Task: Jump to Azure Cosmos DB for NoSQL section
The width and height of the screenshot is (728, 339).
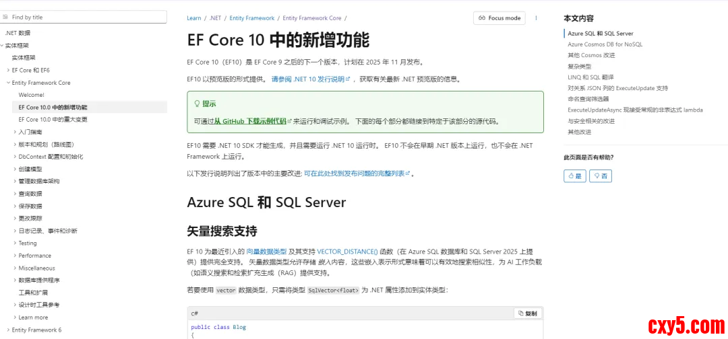Action: (x=605, y=44)
